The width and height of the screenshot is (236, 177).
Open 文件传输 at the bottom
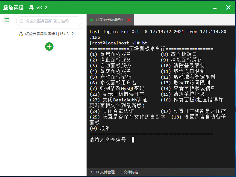131,172
